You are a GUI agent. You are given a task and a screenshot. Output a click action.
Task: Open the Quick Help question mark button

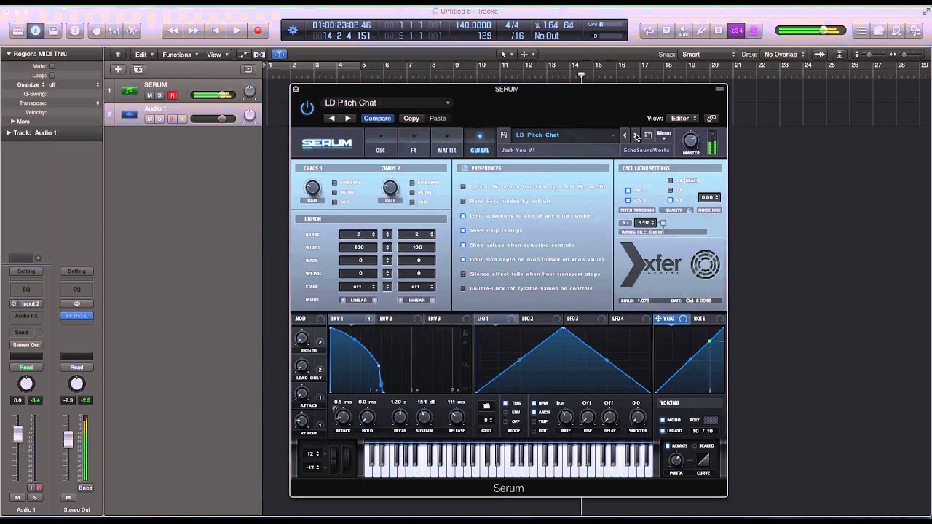(74, 31)
